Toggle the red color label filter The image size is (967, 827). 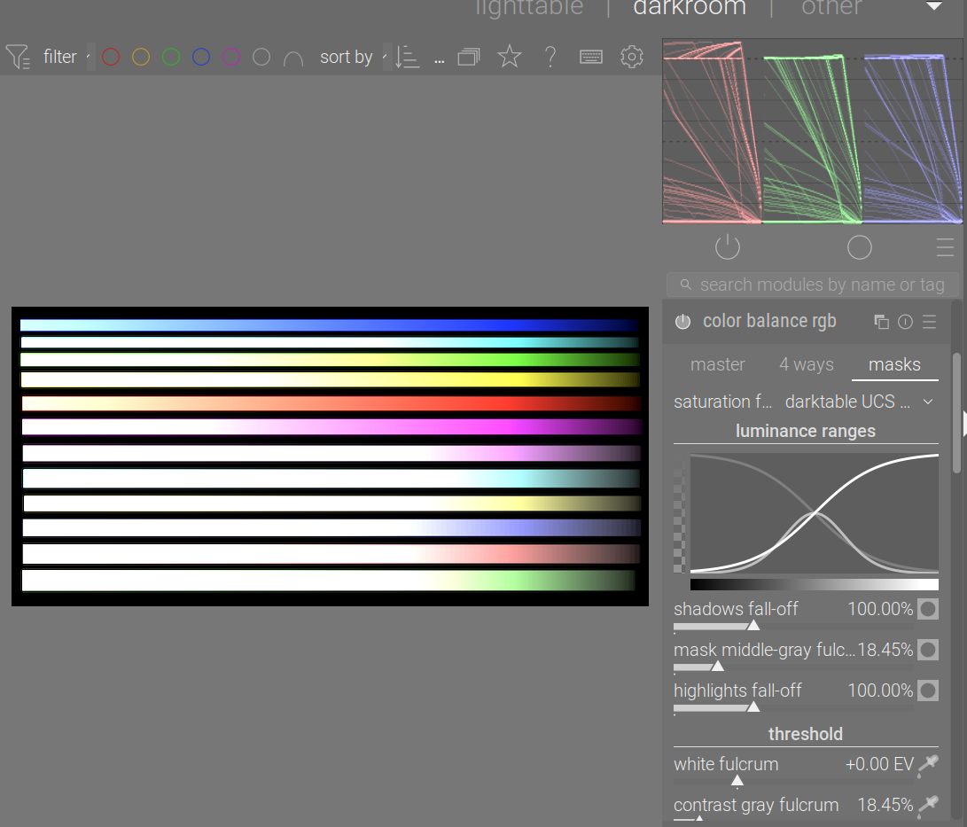110,57
